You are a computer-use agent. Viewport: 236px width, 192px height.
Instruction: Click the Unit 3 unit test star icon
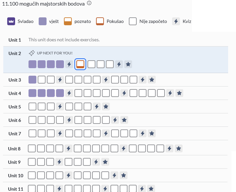click(151, 80)
